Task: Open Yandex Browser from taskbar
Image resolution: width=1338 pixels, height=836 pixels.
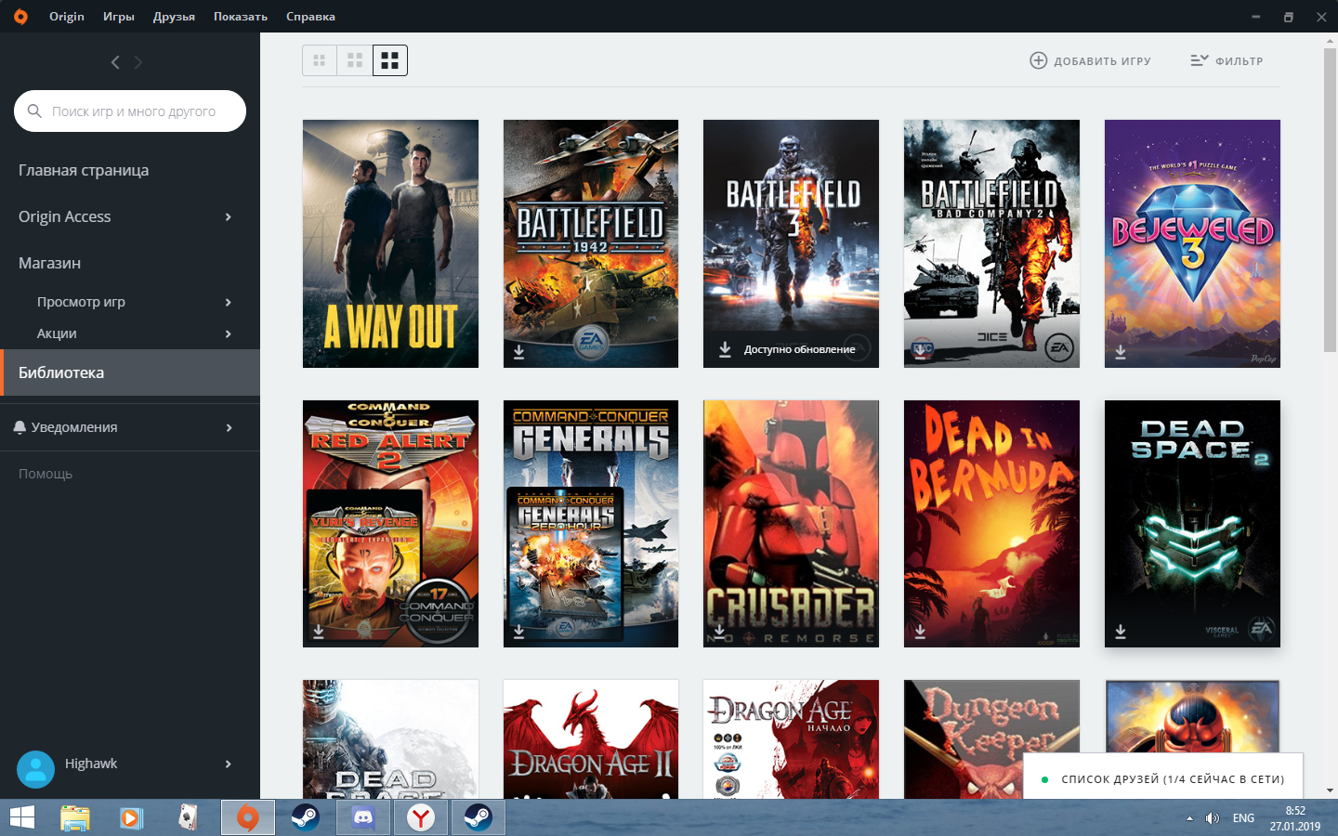Action: (421, 817)
